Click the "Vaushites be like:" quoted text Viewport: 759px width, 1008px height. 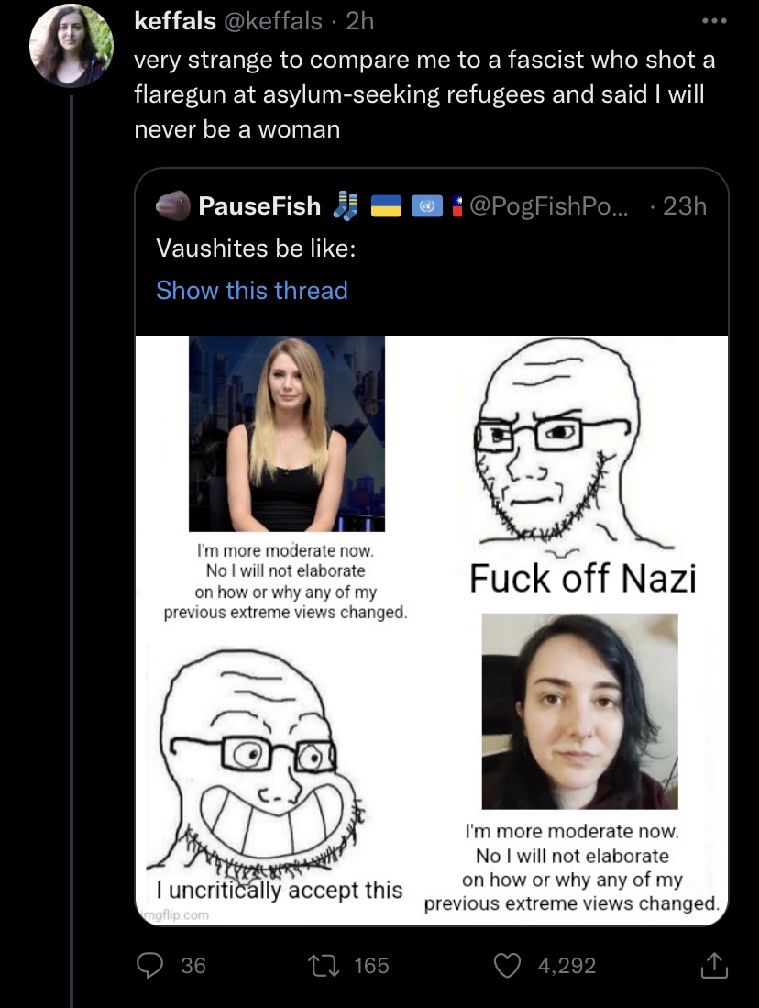(256, 249)
